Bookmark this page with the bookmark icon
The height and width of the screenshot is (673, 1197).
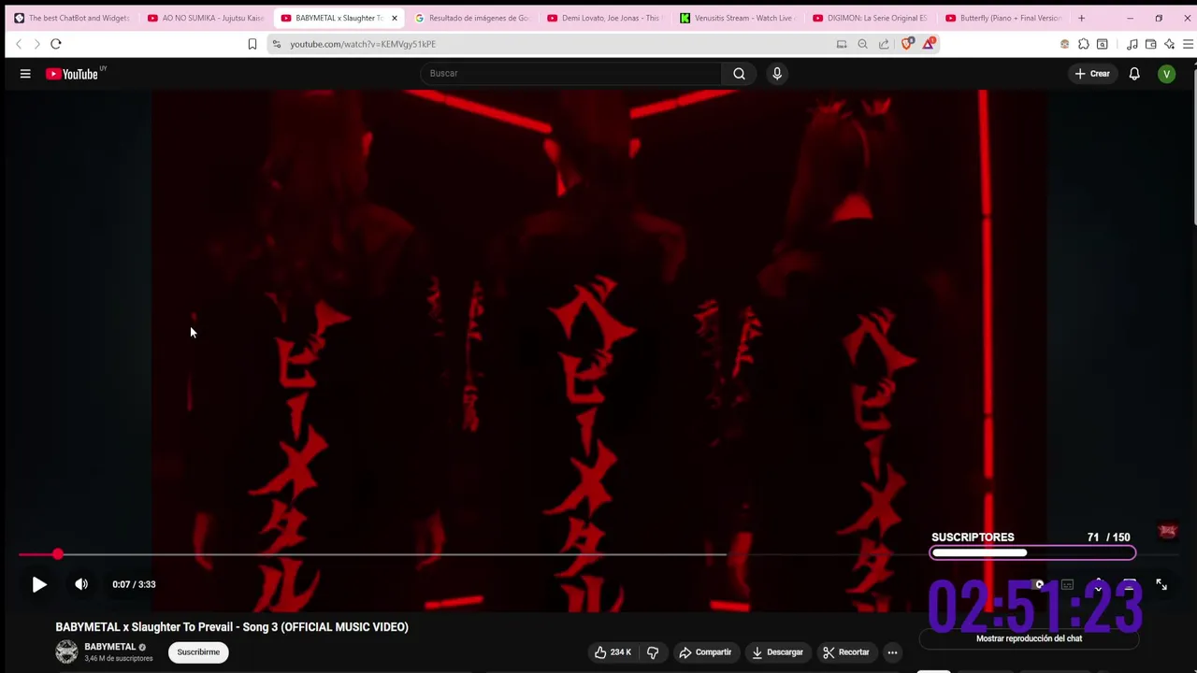pos(252,44)
